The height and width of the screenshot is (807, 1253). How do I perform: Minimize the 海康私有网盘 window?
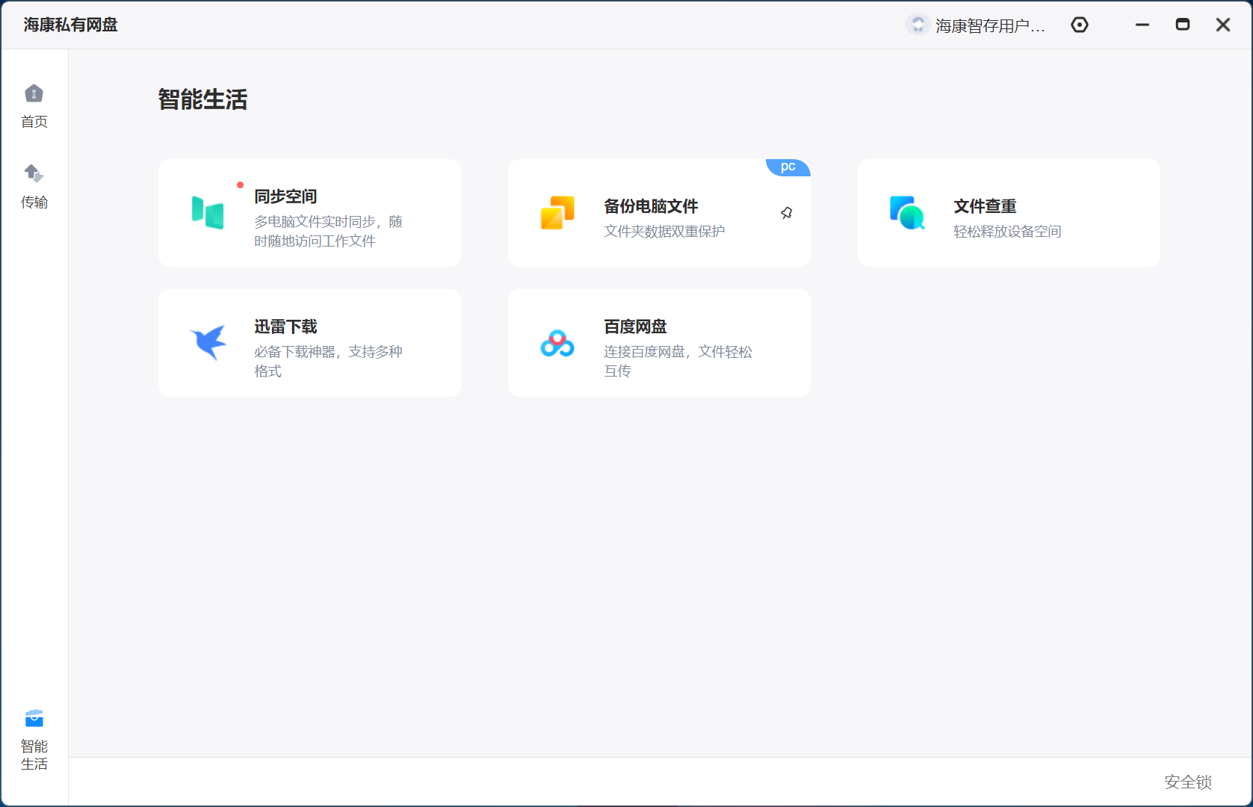[x=1142, y=25]
